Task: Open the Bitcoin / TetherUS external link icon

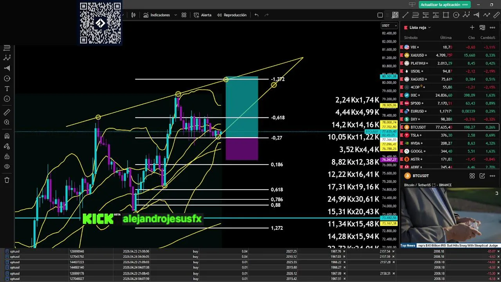Action: 434,185
